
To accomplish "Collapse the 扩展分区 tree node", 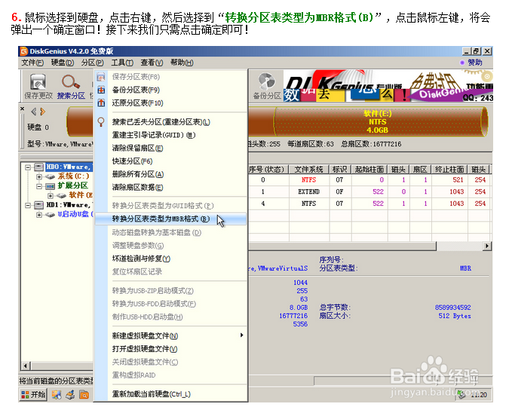I will (x=39, y=186).
